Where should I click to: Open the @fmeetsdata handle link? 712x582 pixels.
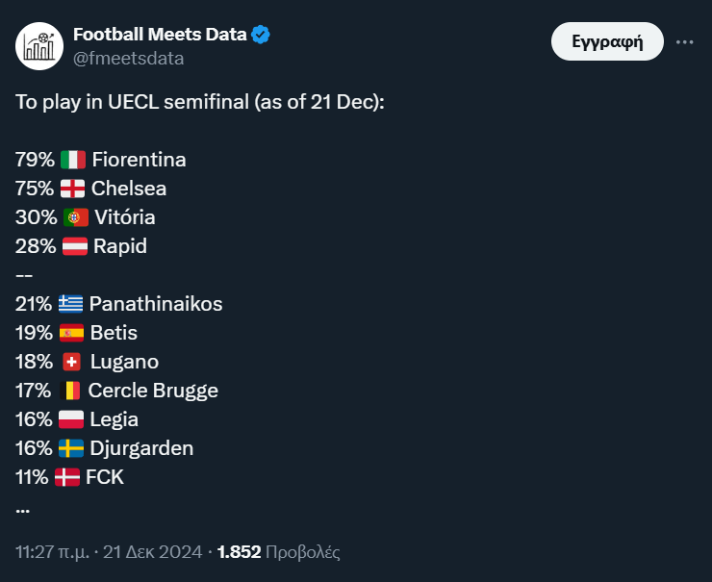click(128, 59)
